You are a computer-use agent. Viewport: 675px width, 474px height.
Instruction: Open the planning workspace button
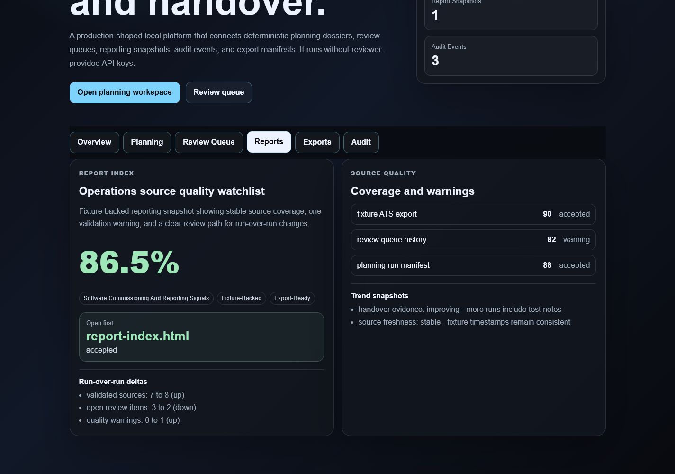[x=125, y=92]
